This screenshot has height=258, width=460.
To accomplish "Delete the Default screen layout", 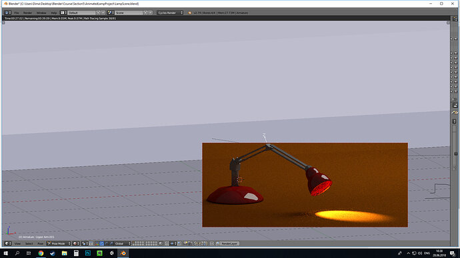I will (103, 13).
